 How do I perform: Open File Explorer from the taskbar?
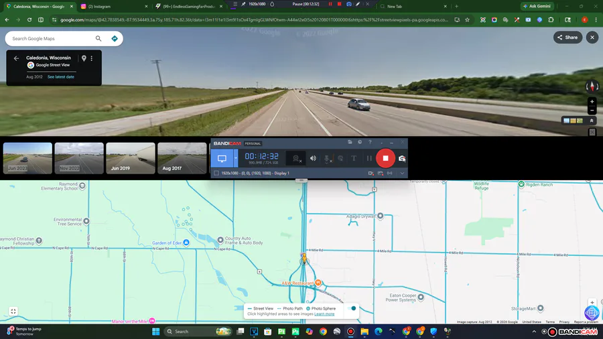coord(364,332)
